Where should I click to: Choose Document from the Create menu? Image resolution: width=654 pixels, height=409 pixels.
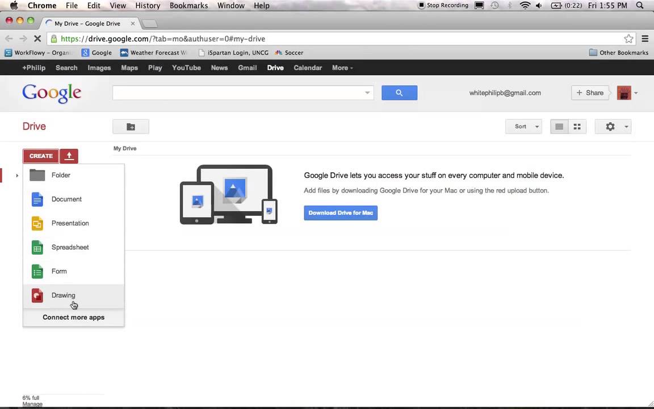(x=73, y=199)
